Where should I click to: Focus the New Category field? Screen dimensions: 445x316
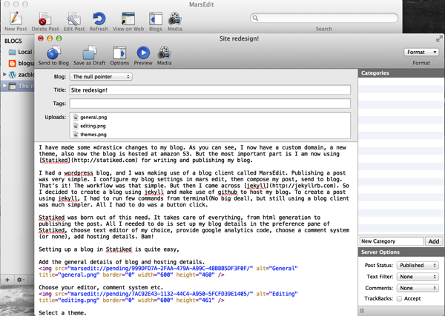(392, 241)
